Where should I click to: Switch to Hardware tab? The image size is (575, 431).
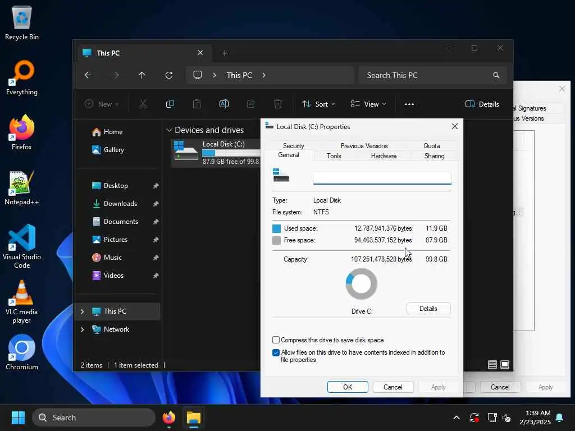point(384,156)
